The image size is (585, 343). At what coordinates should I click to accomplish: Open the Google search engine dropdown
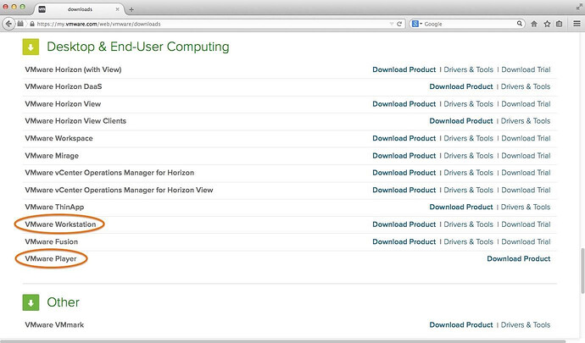click(417, 23)
